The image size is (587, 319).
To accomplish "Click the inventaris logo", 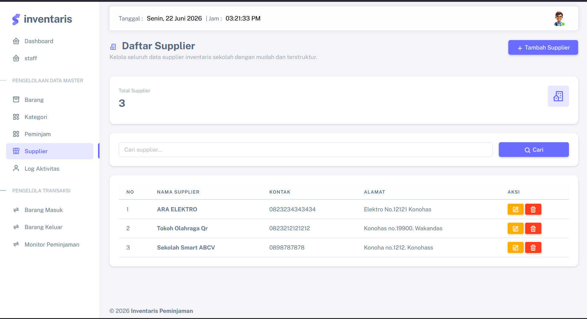I will click(42, 19).
